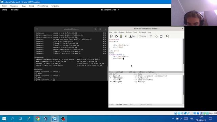
Task: Click Undo in the Emacs toolbar
Action: click(143, 36)
